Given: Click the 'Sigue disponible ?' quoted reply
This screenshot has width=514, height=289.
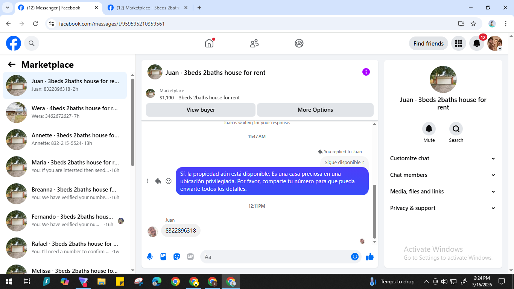Looking at the screenshot, I should (x=344, y=163).
